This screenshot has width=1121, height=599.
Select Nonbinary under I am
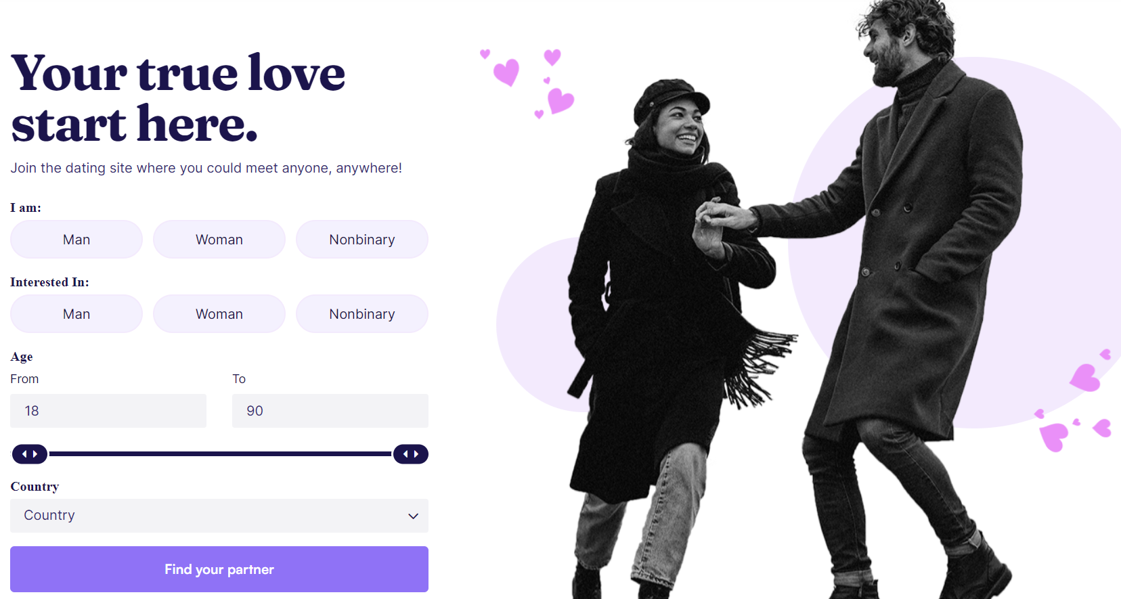click(362, 240)
